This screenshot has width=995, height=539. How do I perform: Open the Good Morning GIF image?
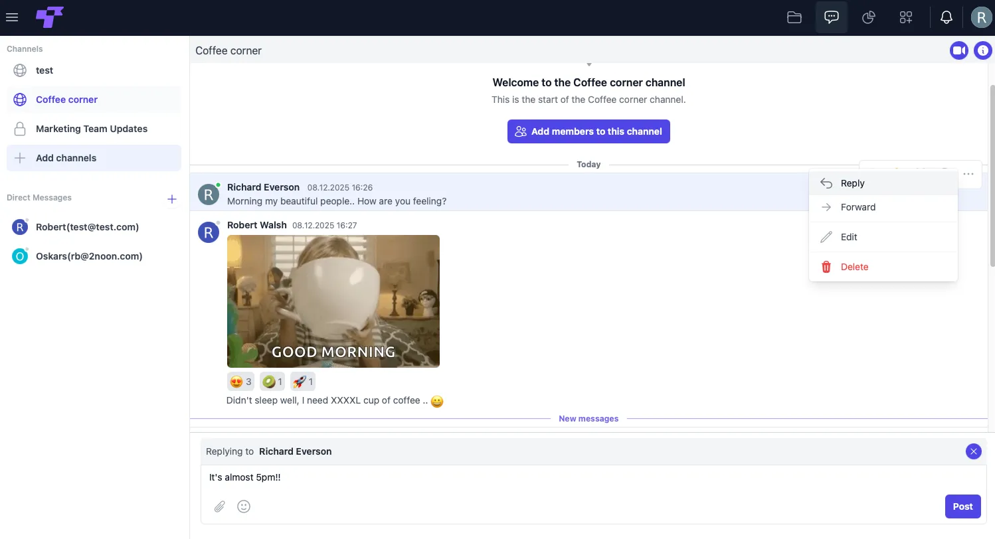333,301
